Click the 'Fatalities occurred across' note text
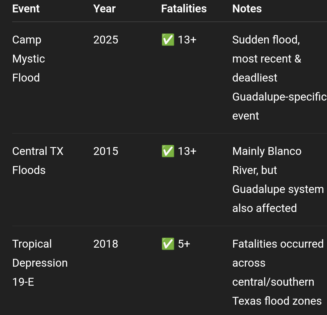Screen dimensions: 327x315 (x=278, y=253)
